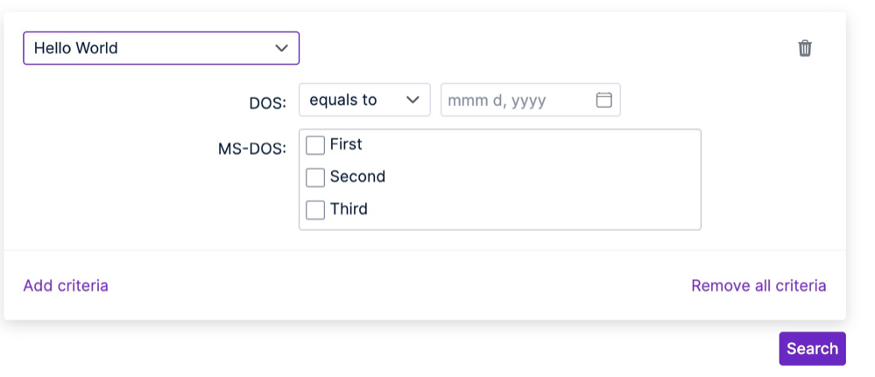This screenshot has height=377, width=875.
Task: Click the First option label text
Action: click(346, 144)
